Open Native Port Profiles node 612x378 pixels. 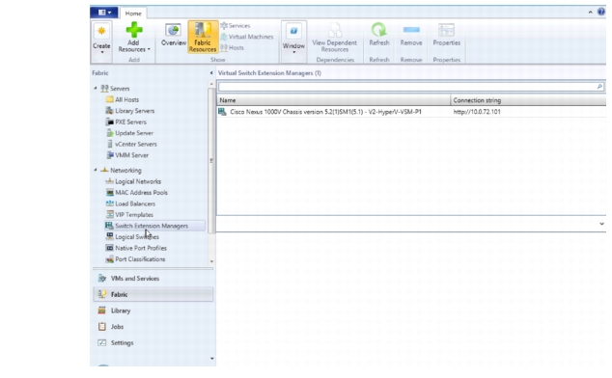click(136, 248)
